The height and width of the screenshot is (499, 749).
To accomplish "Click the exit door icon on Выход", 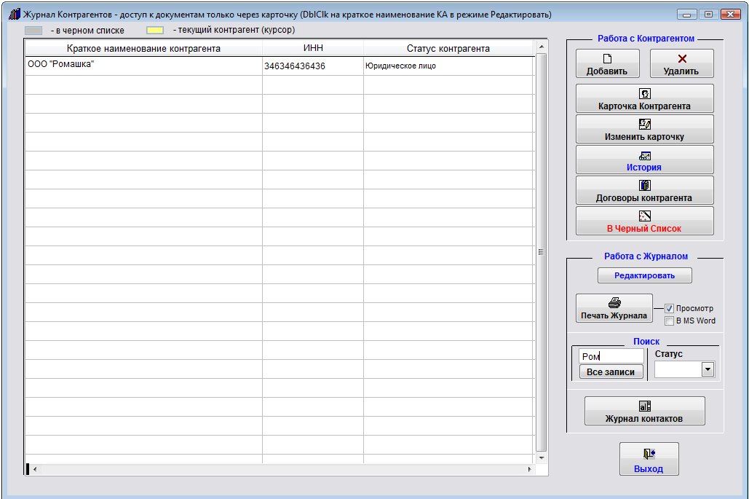I will [649, 453].
